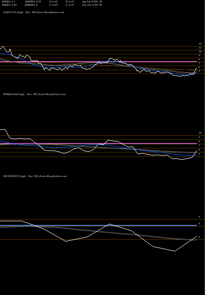Click the Low price L: 6.19
The width and height of the screenshot is (205, 295).
pos(70,5)
